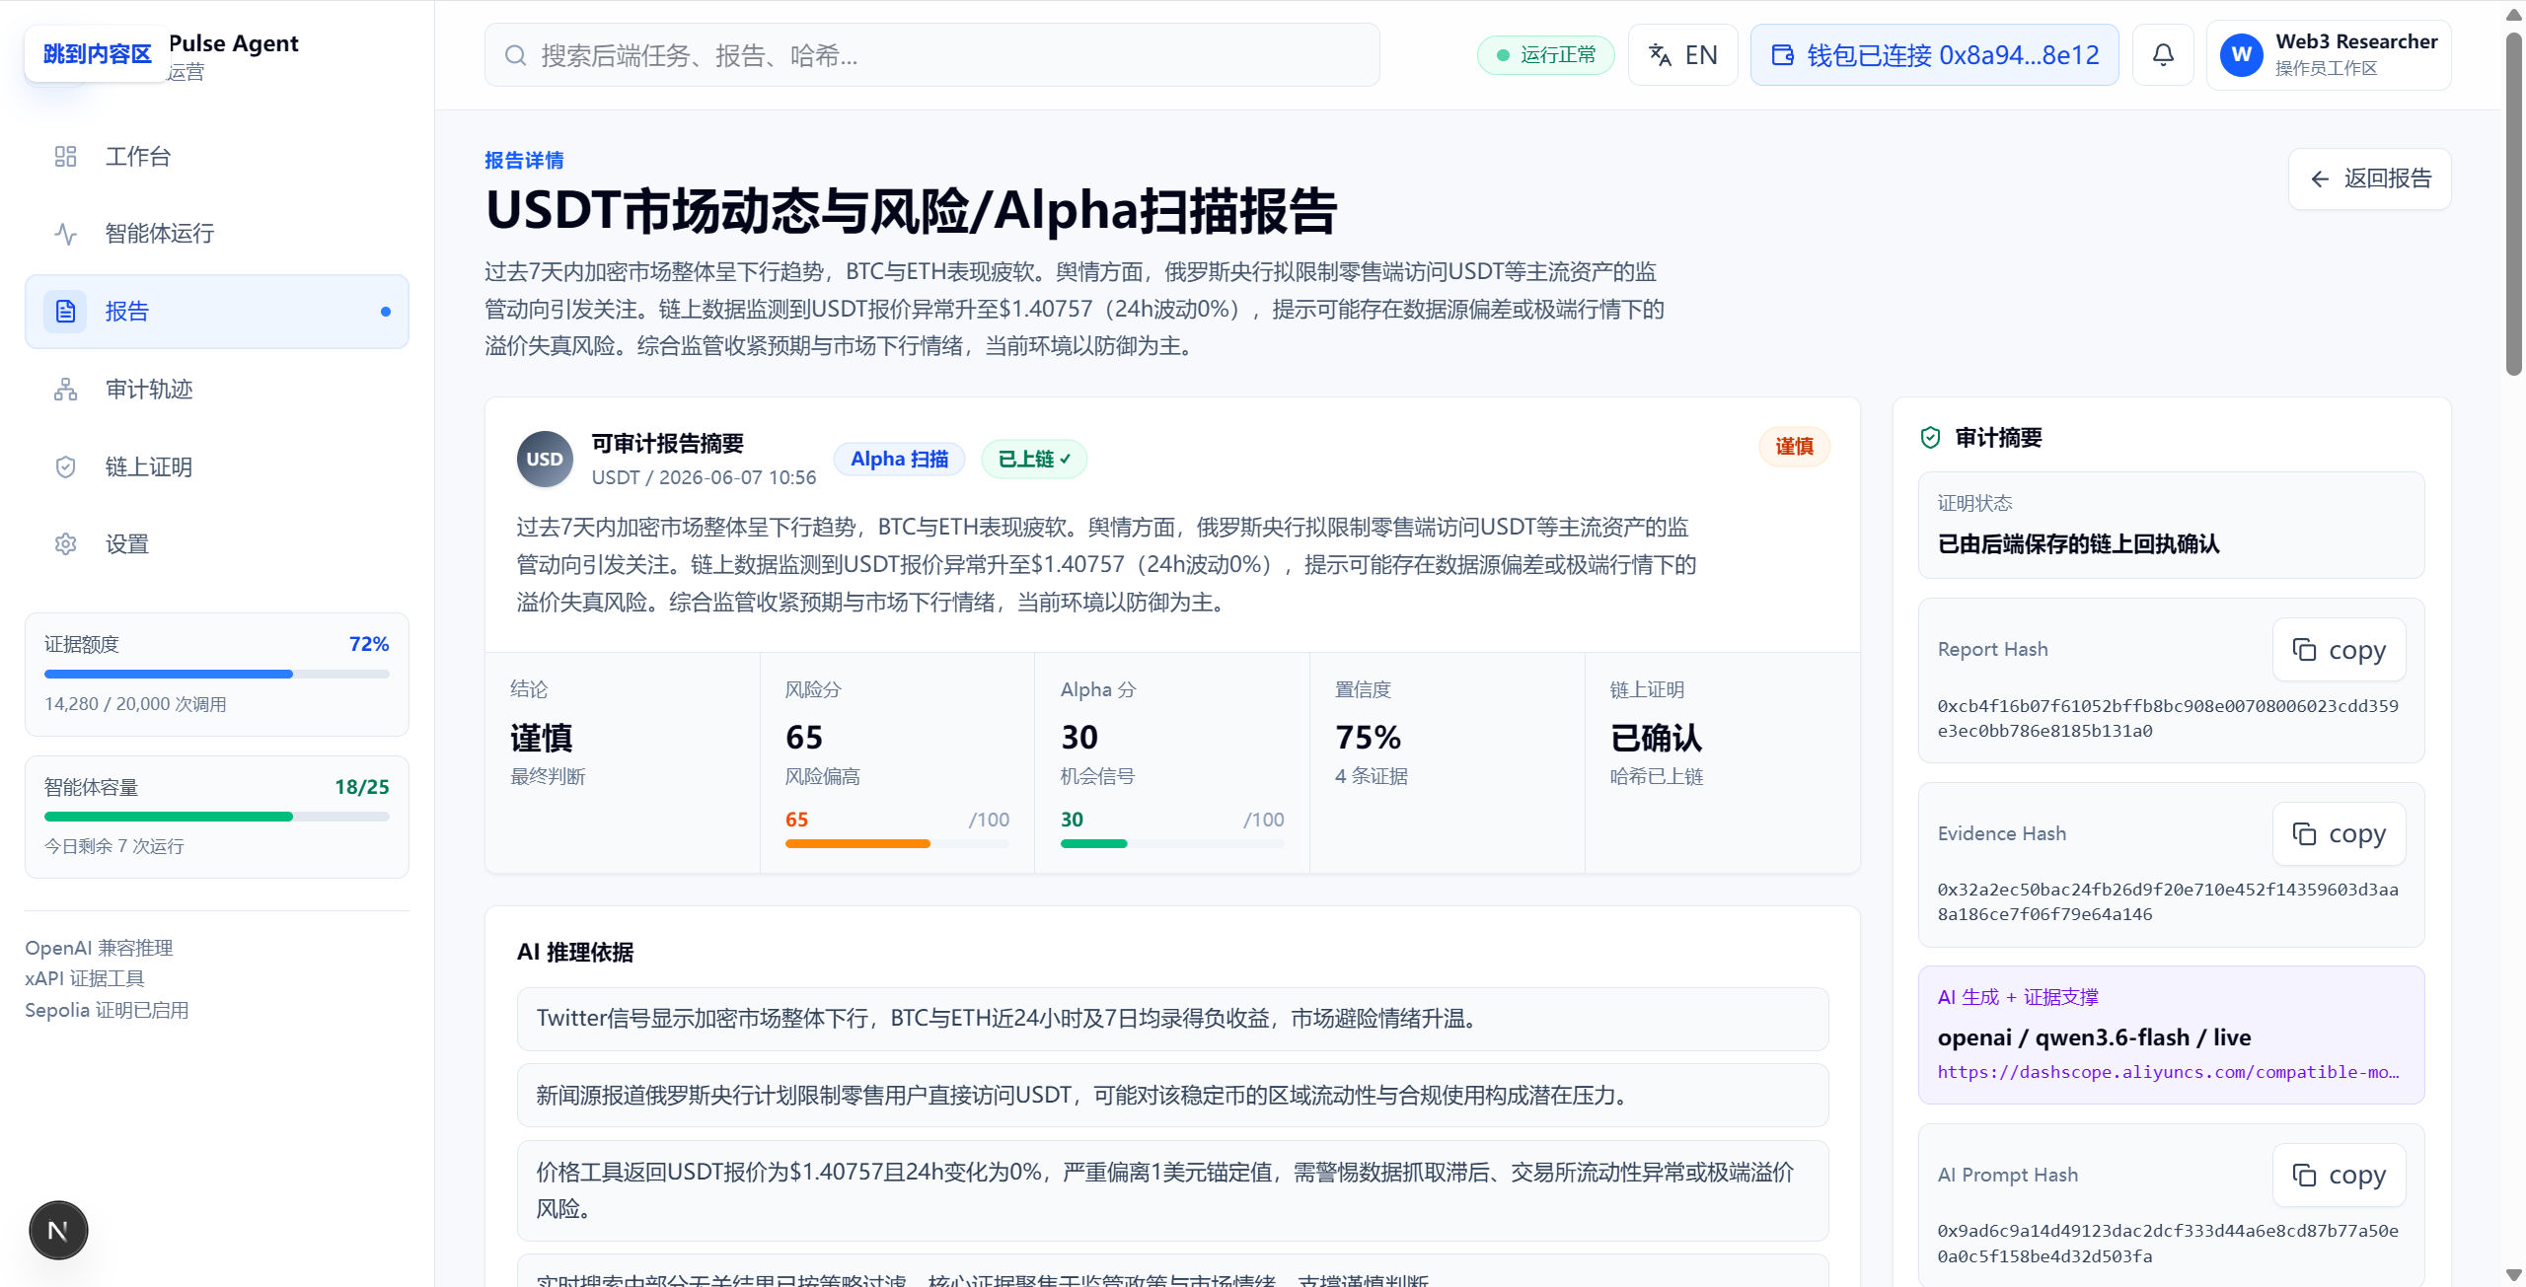Select 审计轨迹 in the sidebar menu

[x=217, y=390]
